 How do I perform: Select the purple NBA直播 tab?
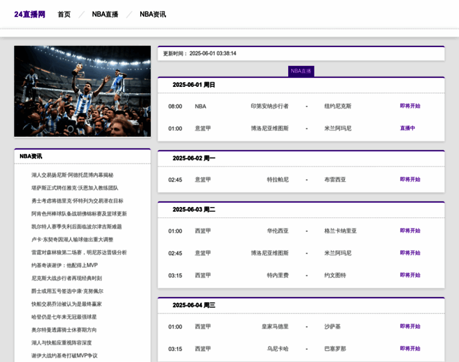tap(301, 71)
